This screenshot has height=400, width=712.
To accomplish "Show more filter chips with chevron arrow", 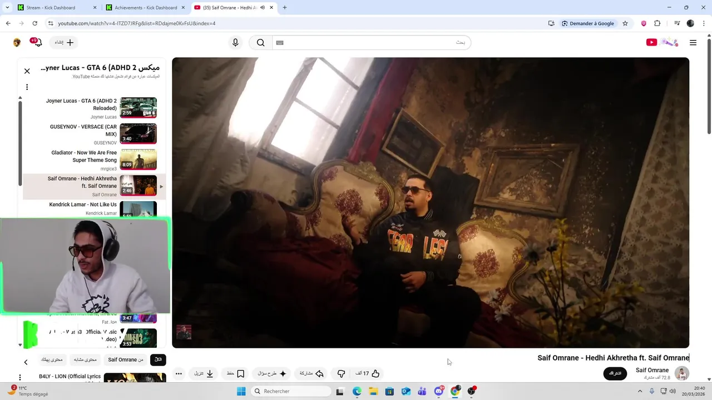I will pyautogui.click(x=26, y=362).
